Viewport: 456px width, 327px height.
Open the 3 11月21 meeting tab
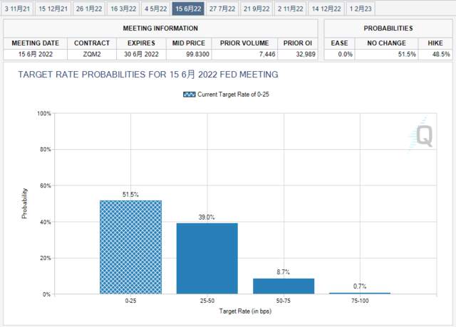(17, 9)
